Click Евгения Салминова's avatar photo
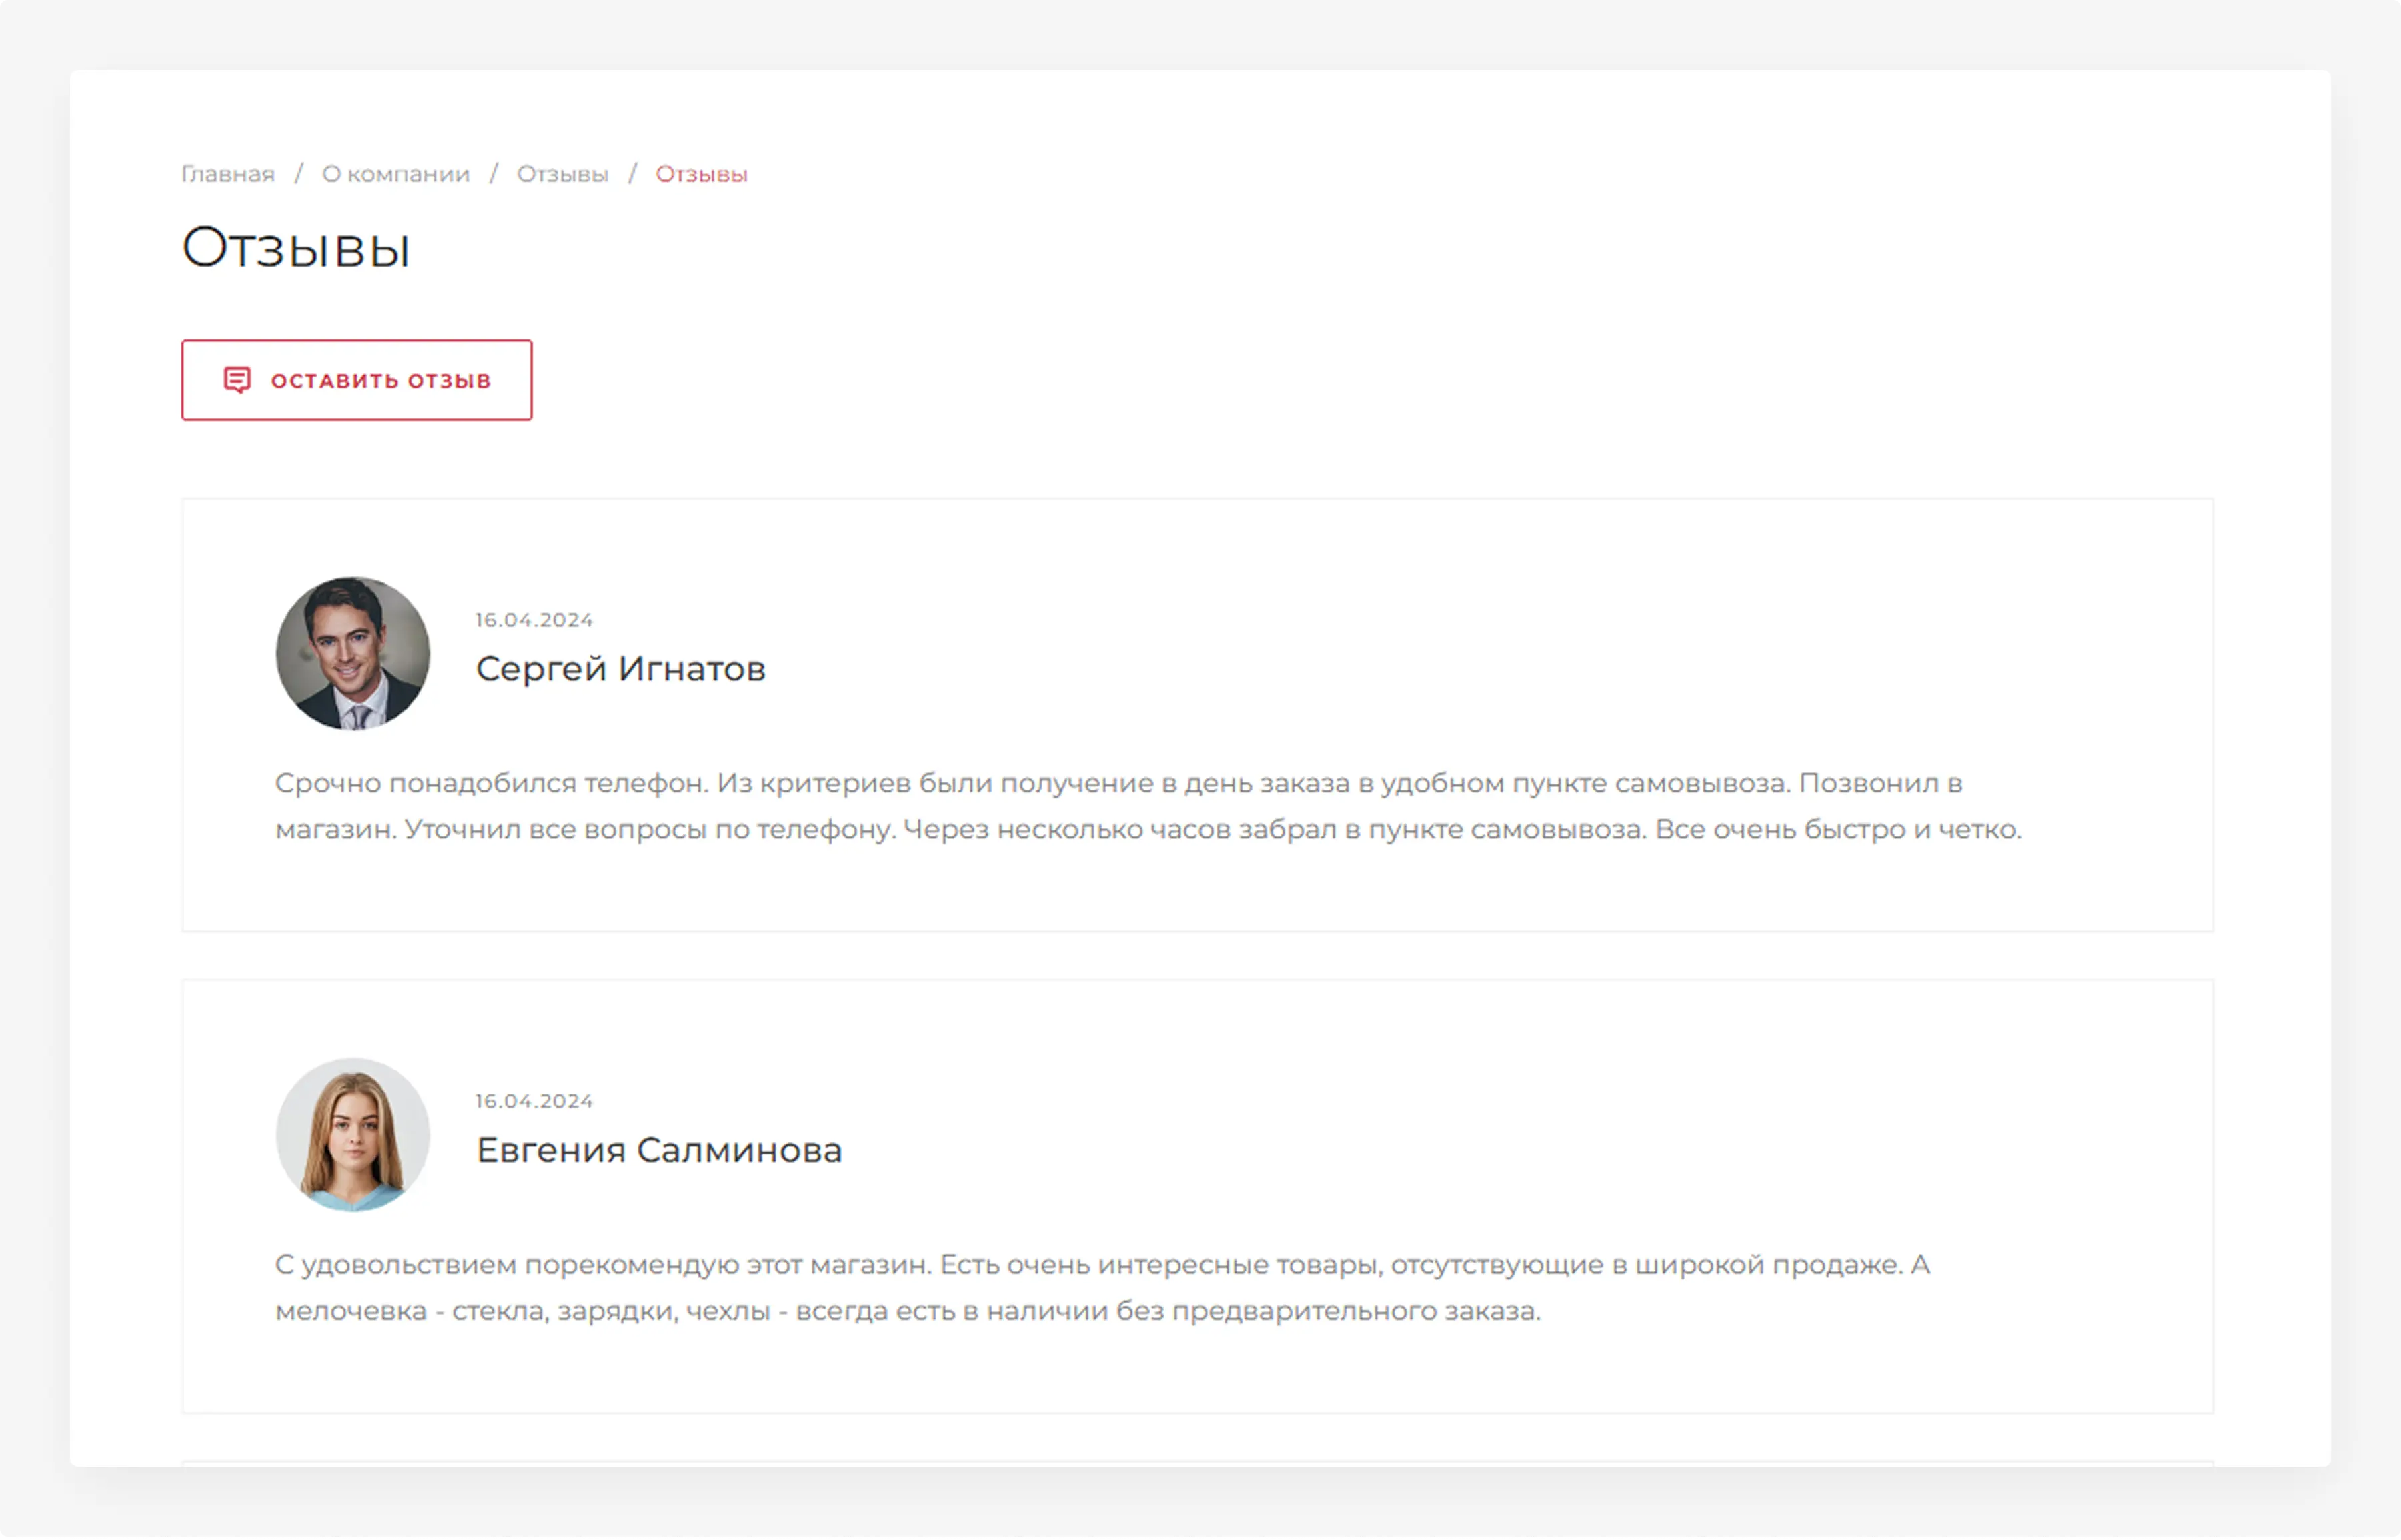Viewport: 2401px width, 1540px height. coord(353,1134)
